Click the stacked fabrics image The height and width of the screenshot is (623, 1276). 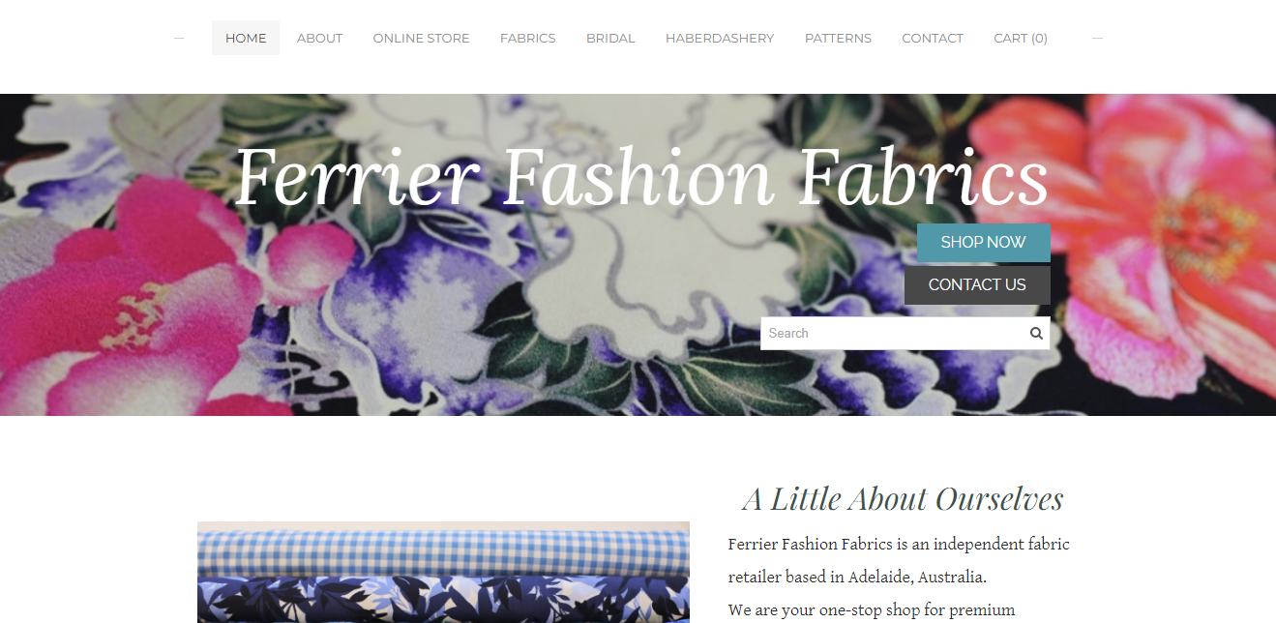(443, 572)
